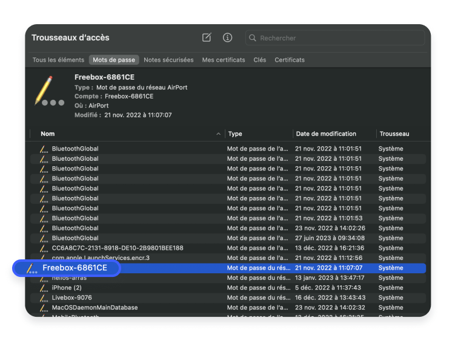The width and height of the screenshot is (455, 341).
Task: Click pencil icon beside Livebox-9076
Action: [x=44, y=298]
